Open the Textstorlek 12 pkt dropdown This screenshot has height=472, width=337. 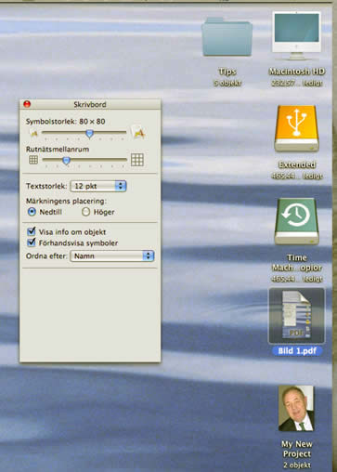coord(98,186)
